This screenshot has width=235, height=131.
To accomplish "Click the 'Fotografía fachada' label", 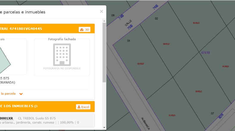I will (x=62, y=39).
